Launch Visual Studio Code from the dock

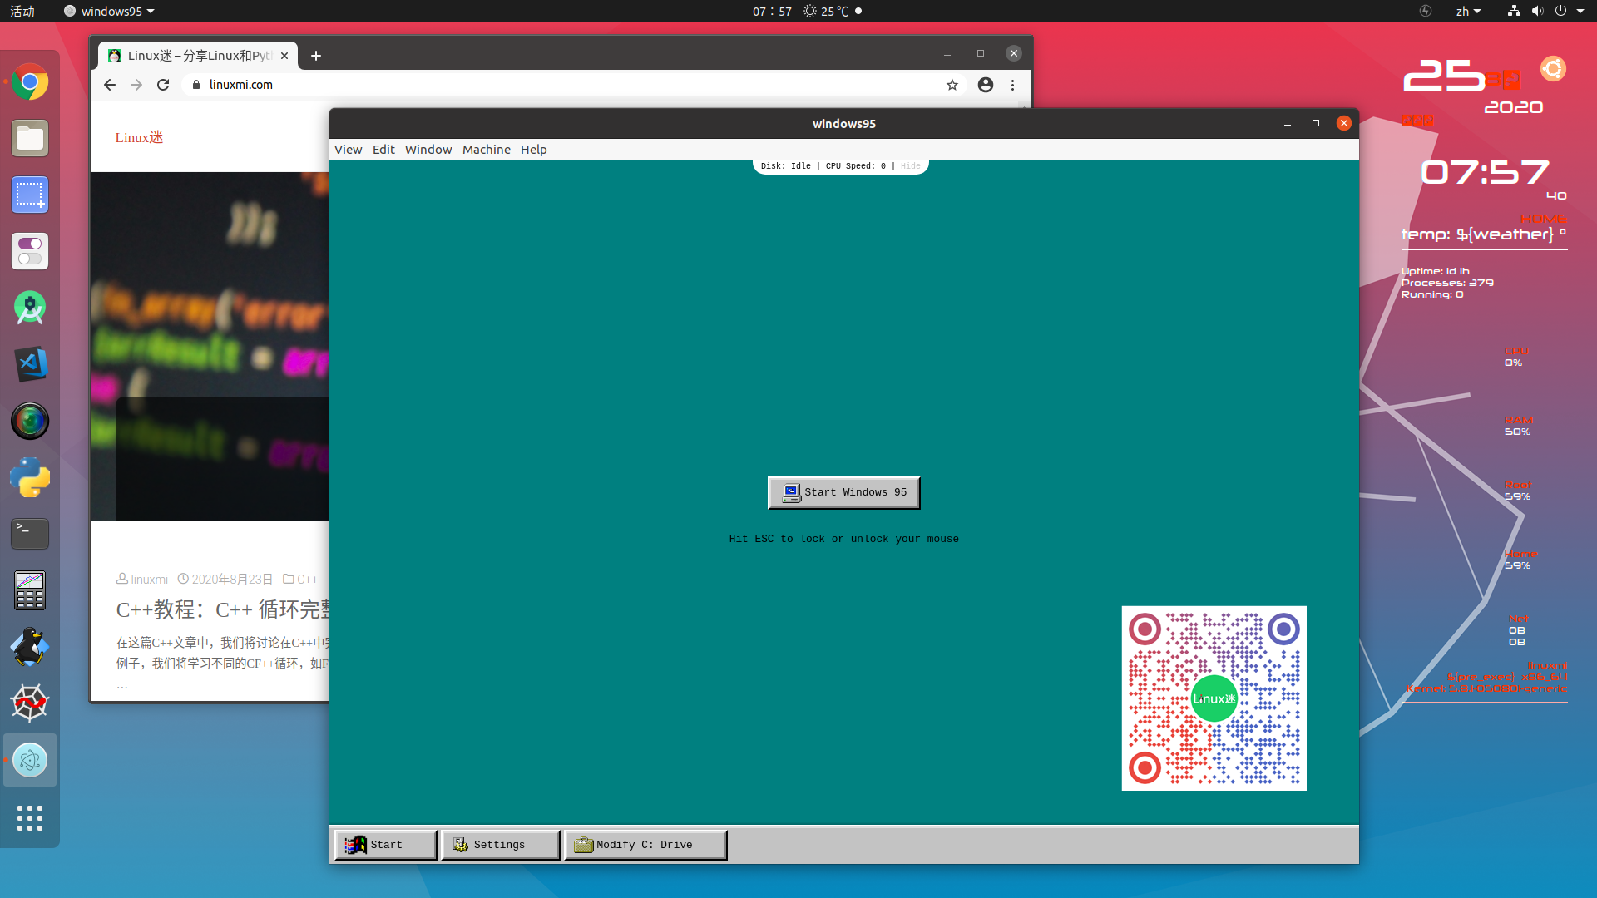(30, 364)
